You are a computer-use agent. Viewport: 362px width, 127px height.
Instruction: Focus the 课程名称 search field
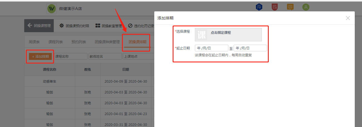71,56
